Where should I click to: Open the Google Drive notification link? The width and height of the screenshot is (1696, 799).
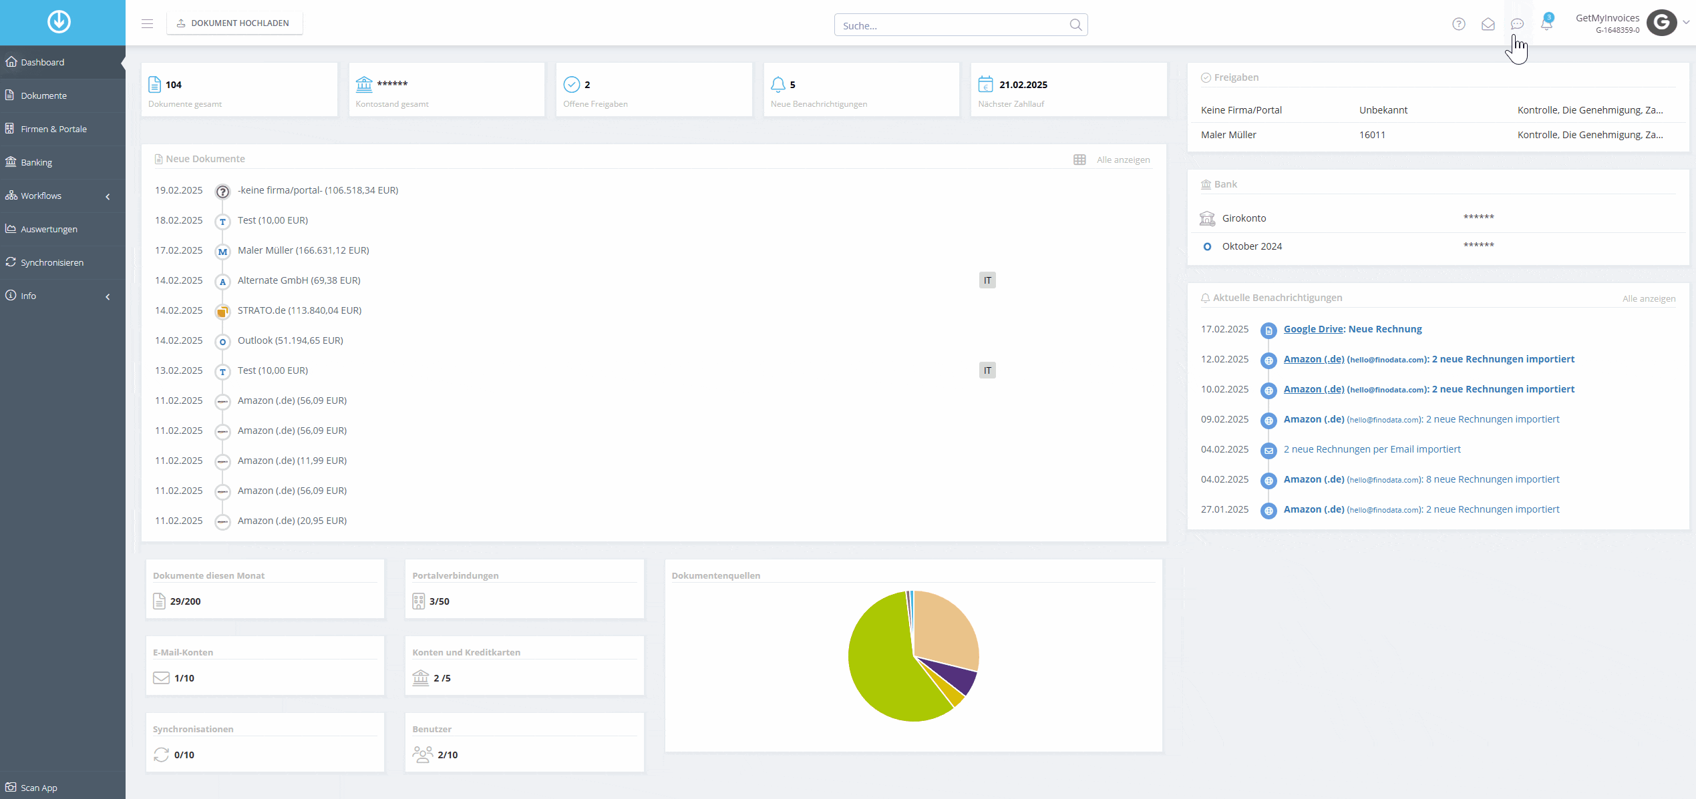[x=1313, y=329]
